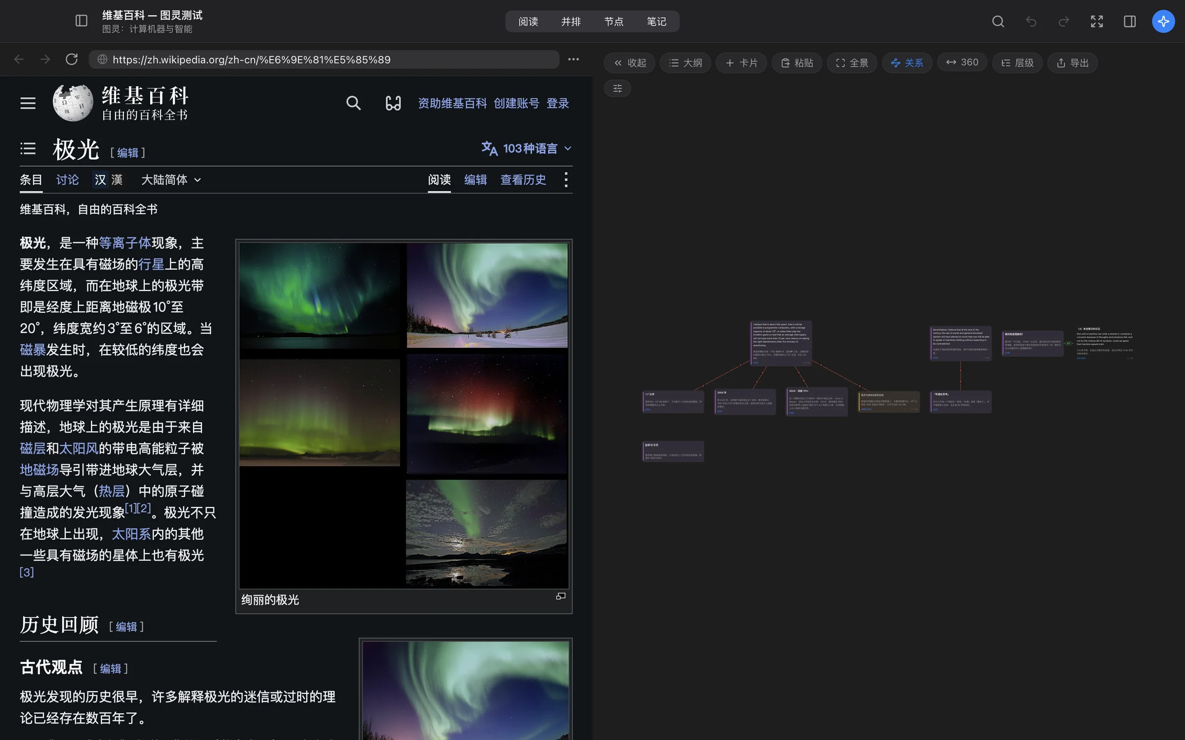Open the 等离子体 link
This screenshot has width=1185, height=740.
pyautogui.click(x=125, y=243)
